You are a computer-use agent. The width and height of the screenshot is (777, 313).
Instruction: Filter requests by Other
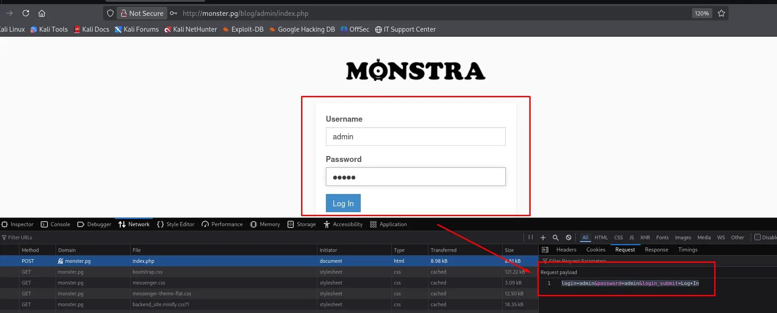[x=737, y=237]
